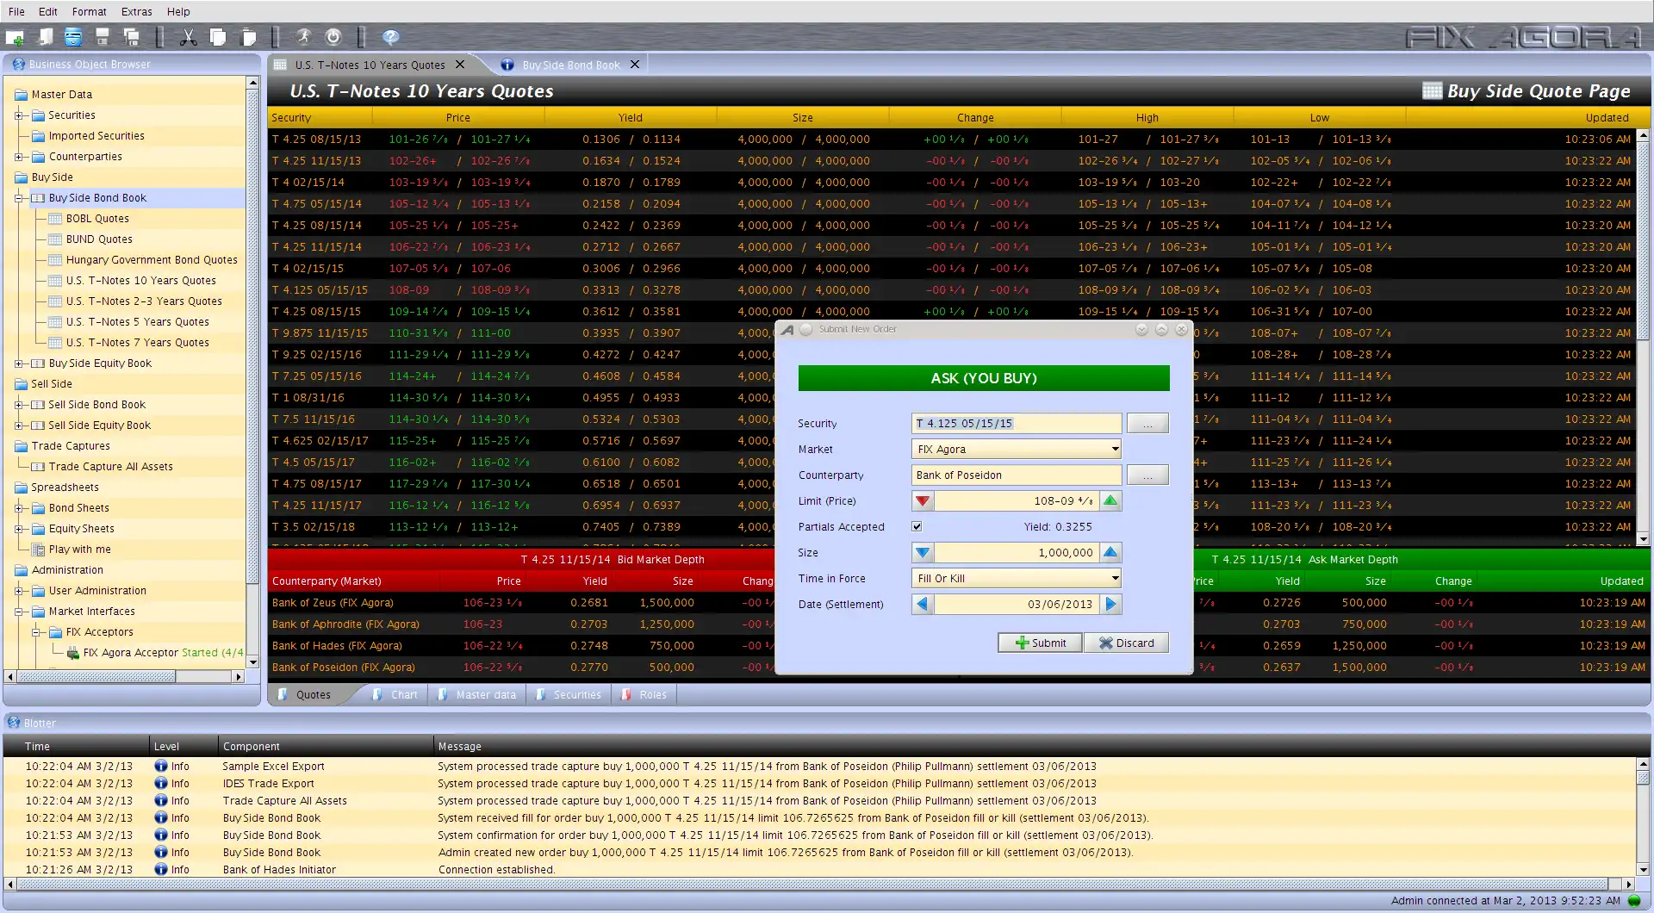Move settlement date back with left arrow

click(x=923, y=605)
